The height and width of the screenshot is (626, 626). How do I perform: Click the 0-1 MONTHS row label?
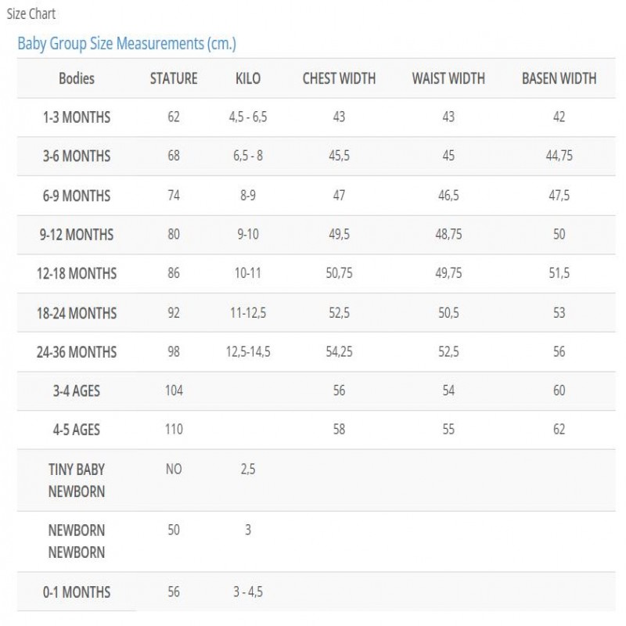(x=77, y=592)
